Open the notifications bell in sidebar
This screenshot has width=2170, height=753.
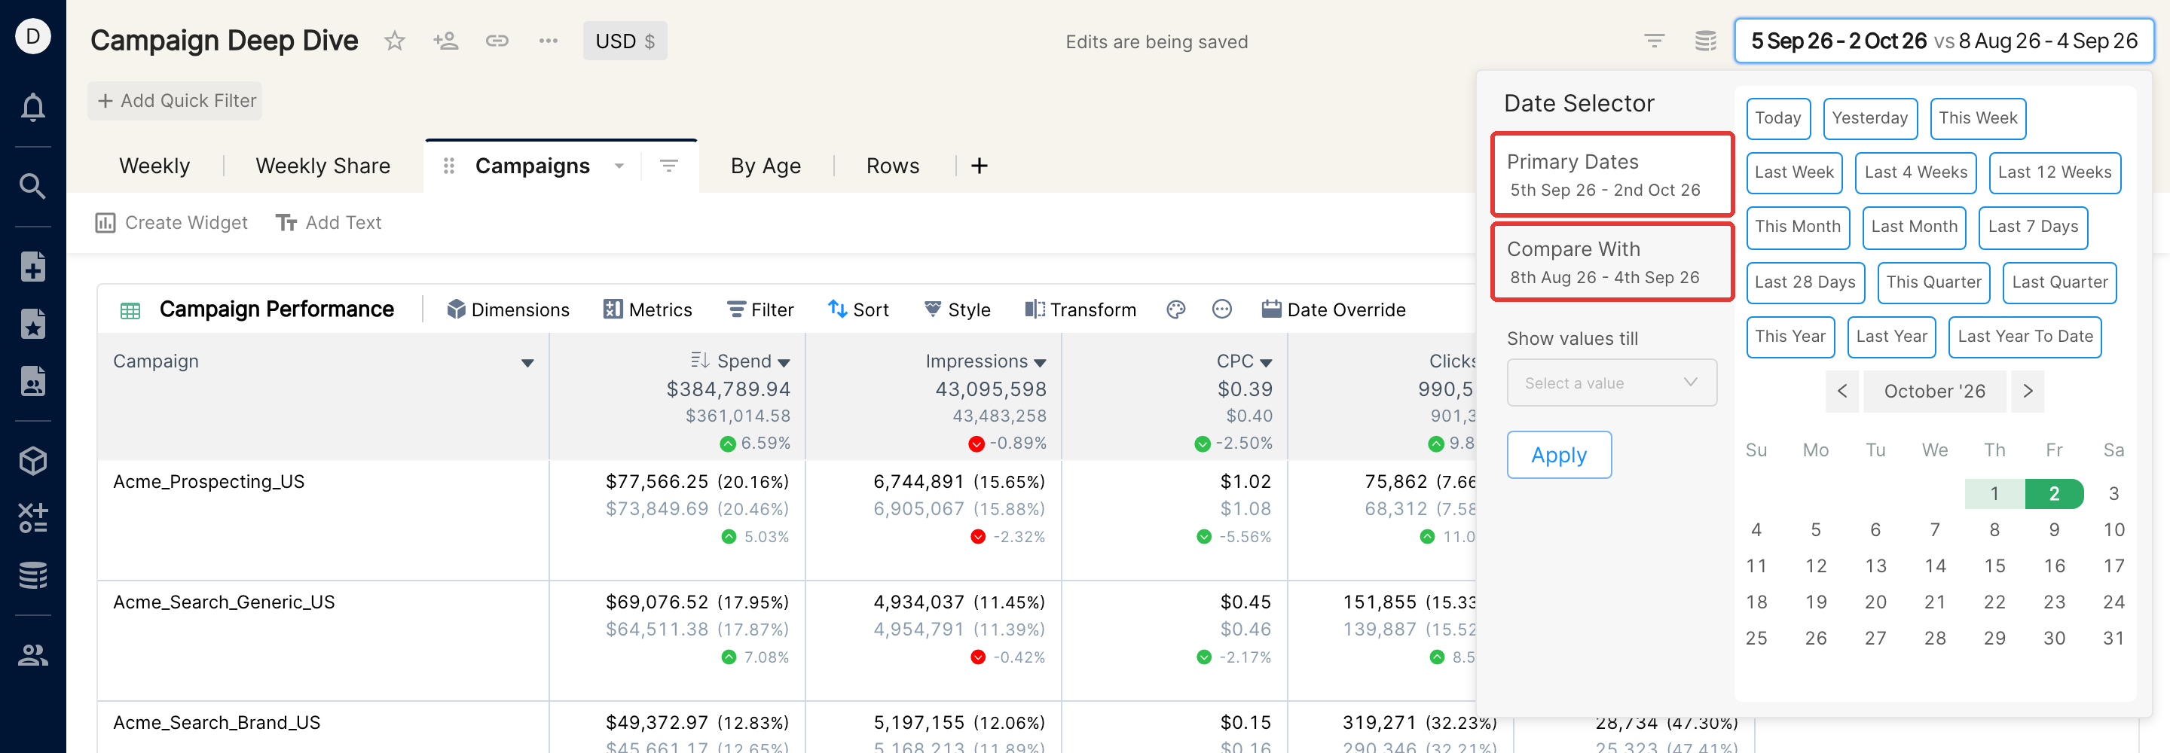point(33,107)
